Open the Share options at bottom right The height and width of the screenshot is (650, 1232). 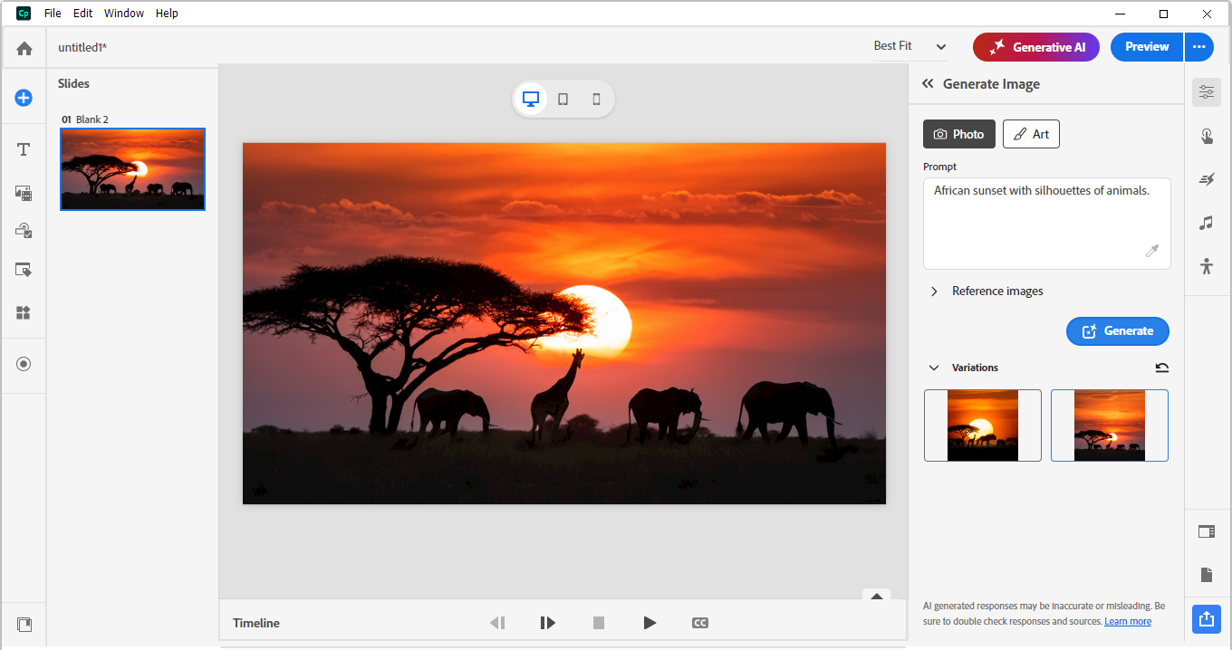pyautogui.click(x=1206, y=619)
